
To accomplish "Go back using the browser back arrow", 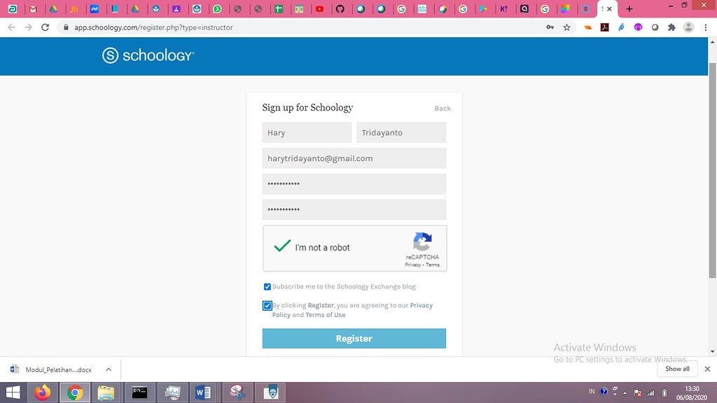I will pos(12,27).
